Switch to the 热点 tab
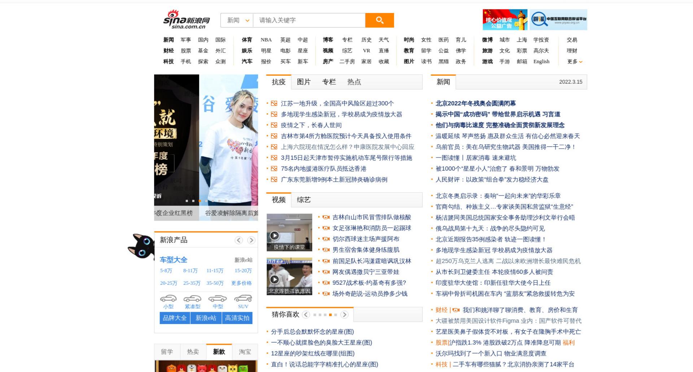 (354, 82)
